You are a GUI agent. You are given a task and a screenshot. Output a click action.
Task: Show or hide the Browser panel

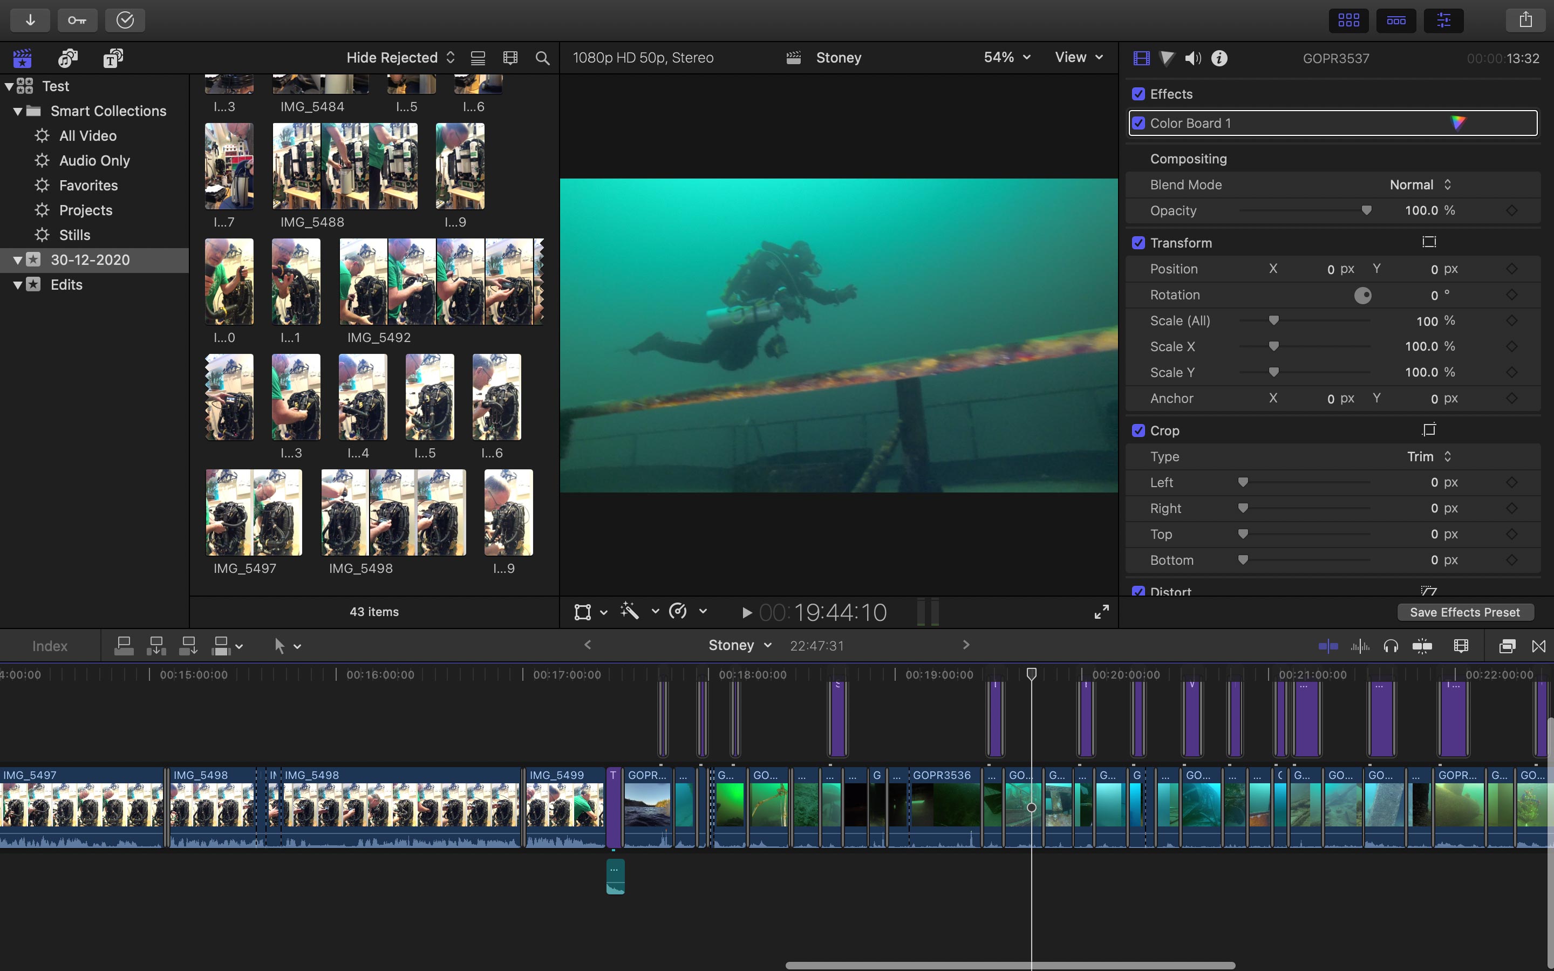1348,20
